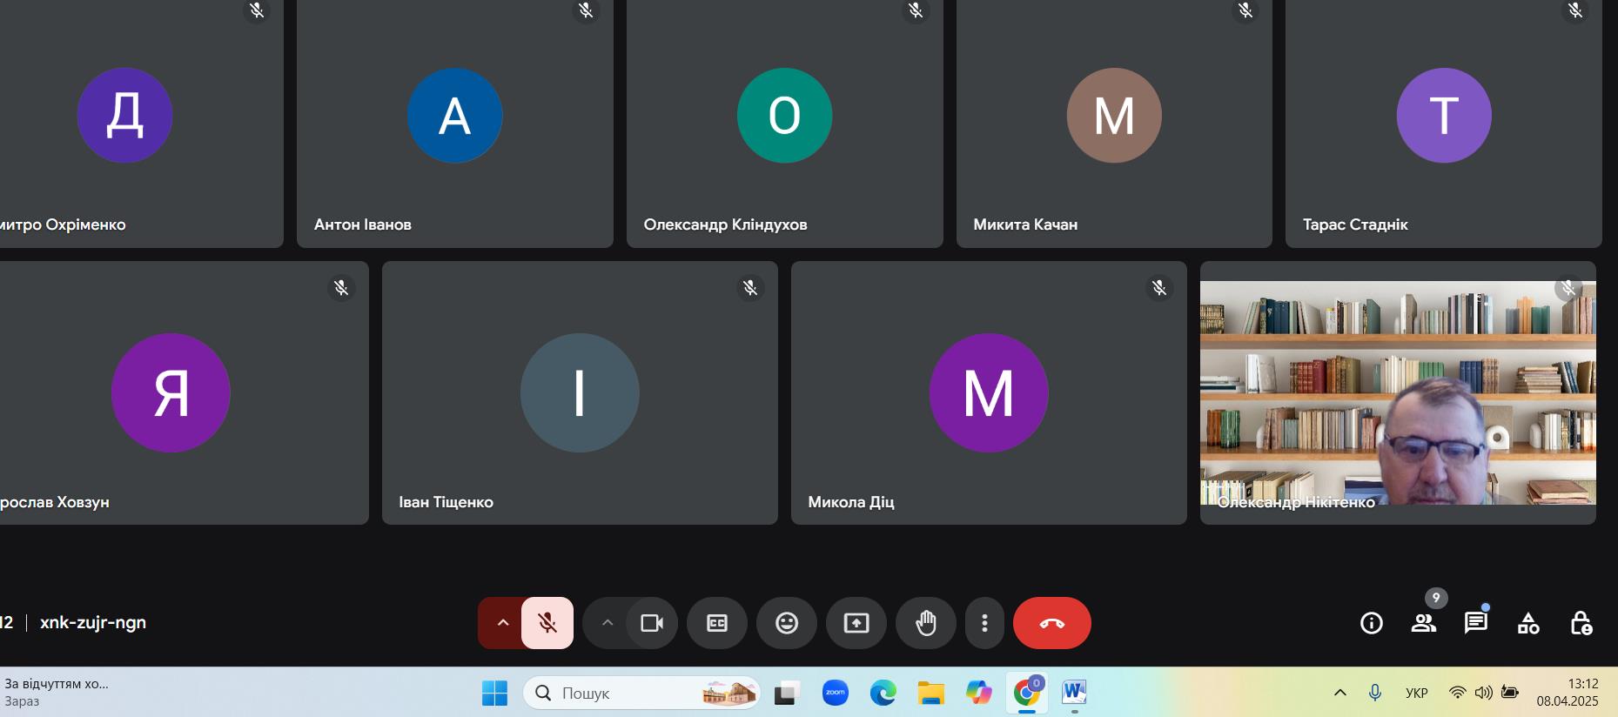Leave the call with red button
This screenshot has width=1618, height=717.
pos(1051,623)
